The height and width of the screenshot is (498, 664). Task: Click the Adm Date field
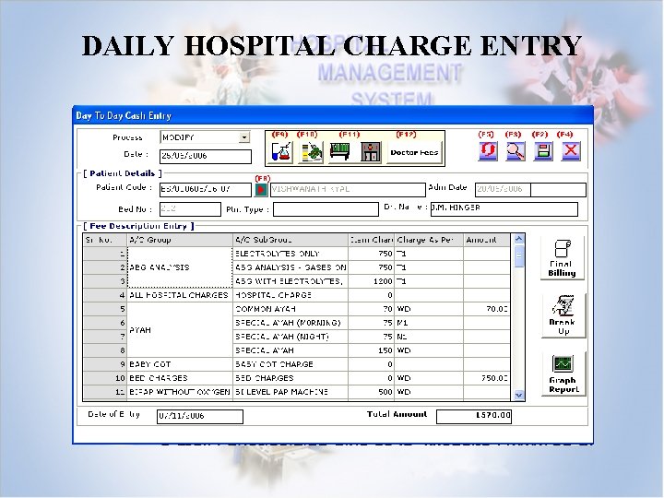click(x=530, y=190)
